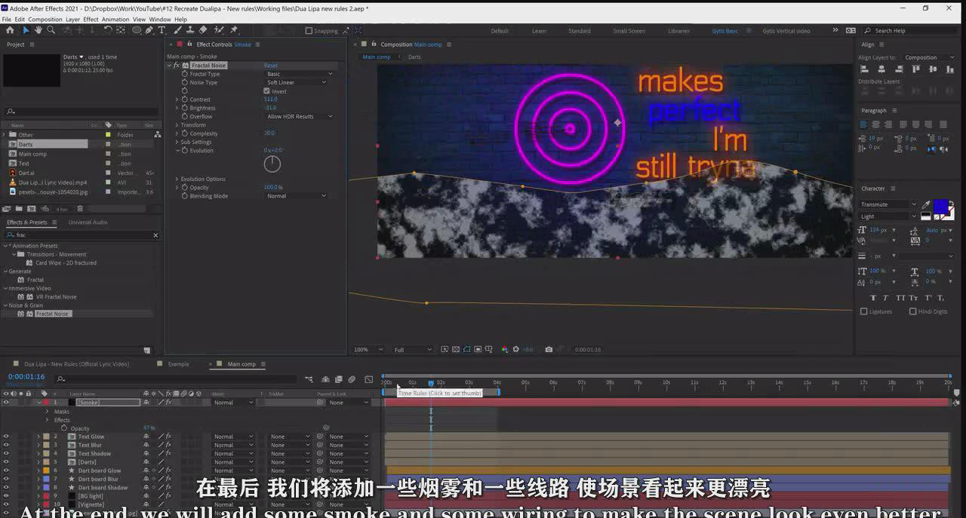Click Align left edges icon
Viewport: 966px width, 518px height.
864,69
